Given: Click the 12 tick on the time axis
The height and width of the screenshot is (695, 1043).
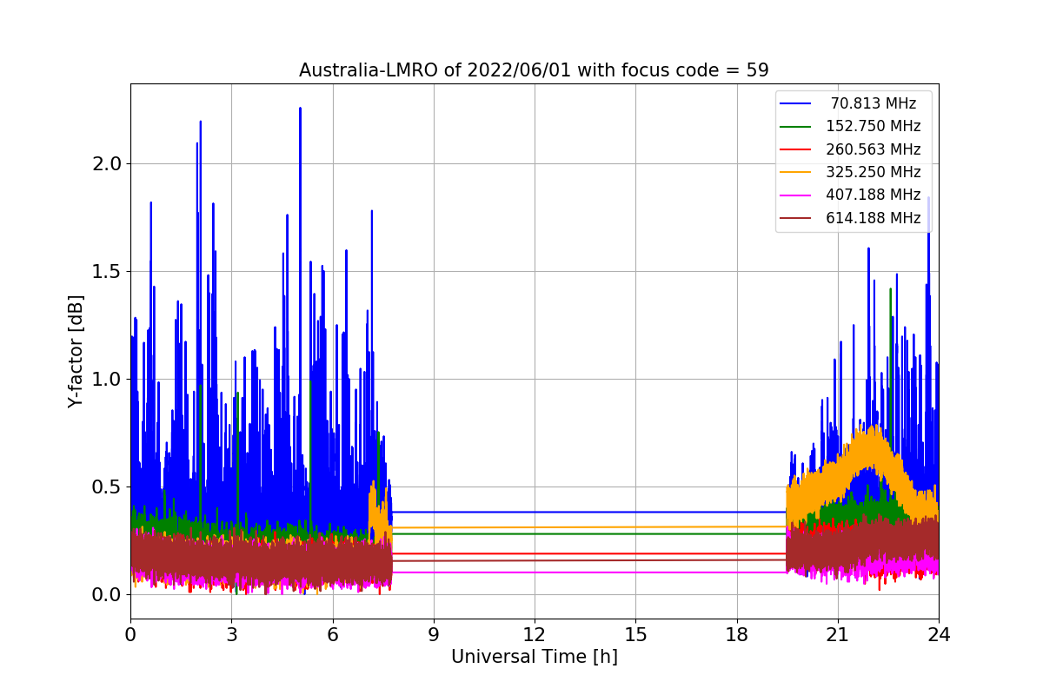Looking at the screenshot, I should click(x=535, y=634).
